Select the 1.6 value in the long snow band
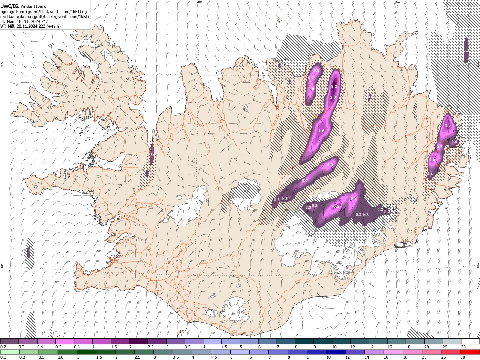This screenshot has width=480, height=360. tap(321, 131)
